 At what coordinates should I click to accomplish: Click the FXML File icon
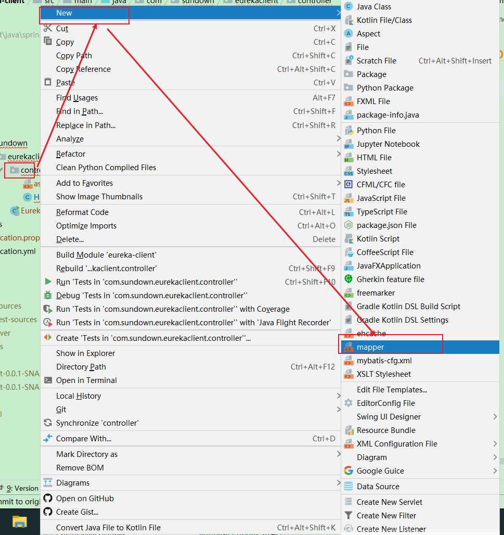pos(348,101)
